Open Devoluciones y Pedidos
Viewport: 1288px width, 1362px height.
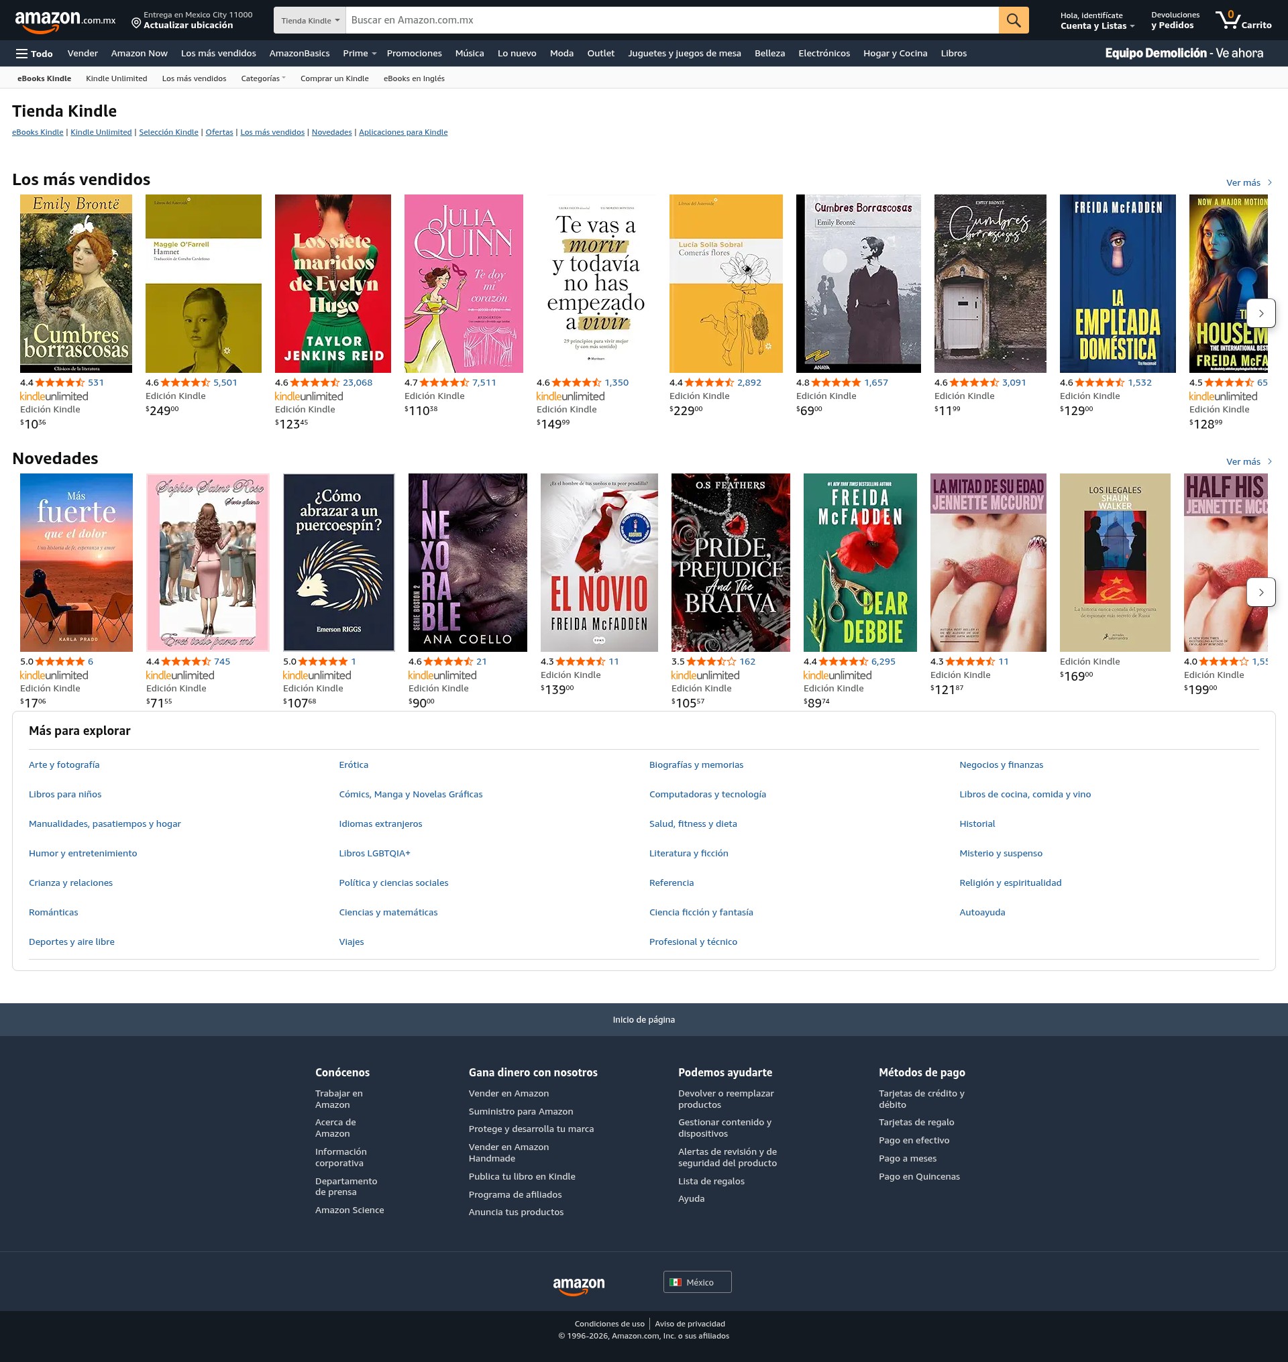1175,21
